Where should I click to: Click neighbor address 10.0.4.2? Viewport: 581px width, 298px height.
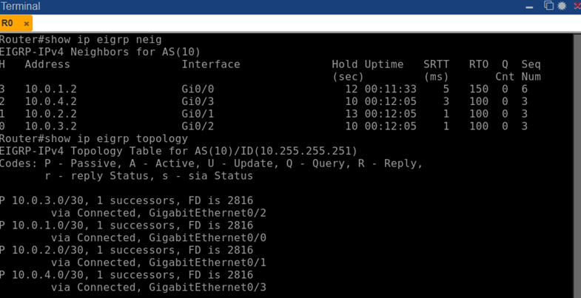[x=50, y=101]
